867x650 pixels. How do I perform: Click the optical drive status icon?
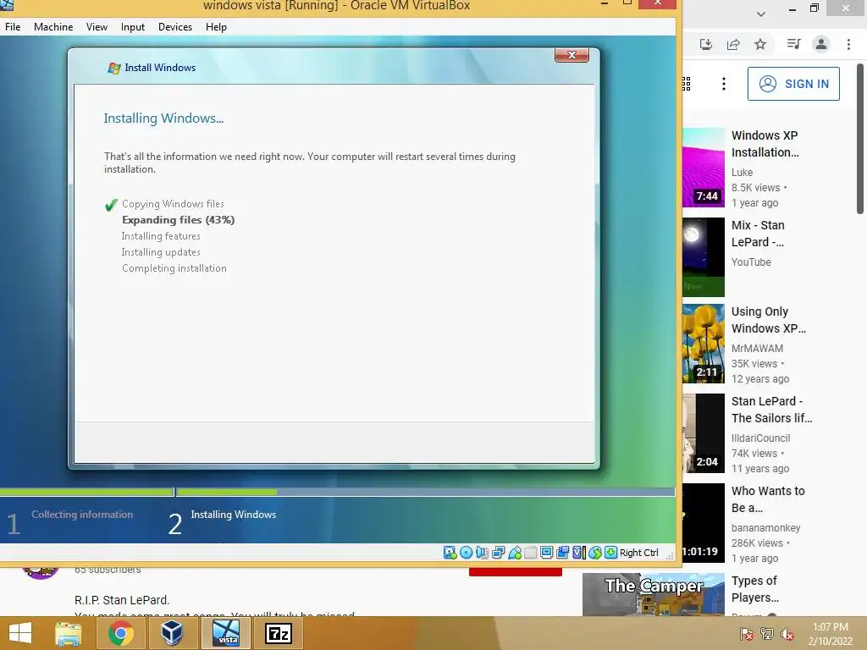click(467, 552)
